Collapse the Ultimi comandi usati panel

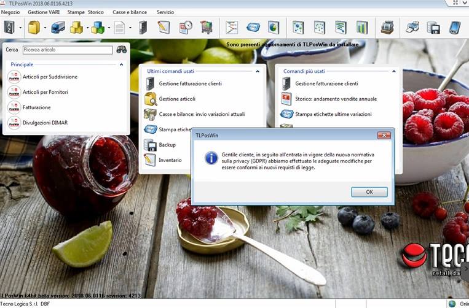(x=258, y=71)
